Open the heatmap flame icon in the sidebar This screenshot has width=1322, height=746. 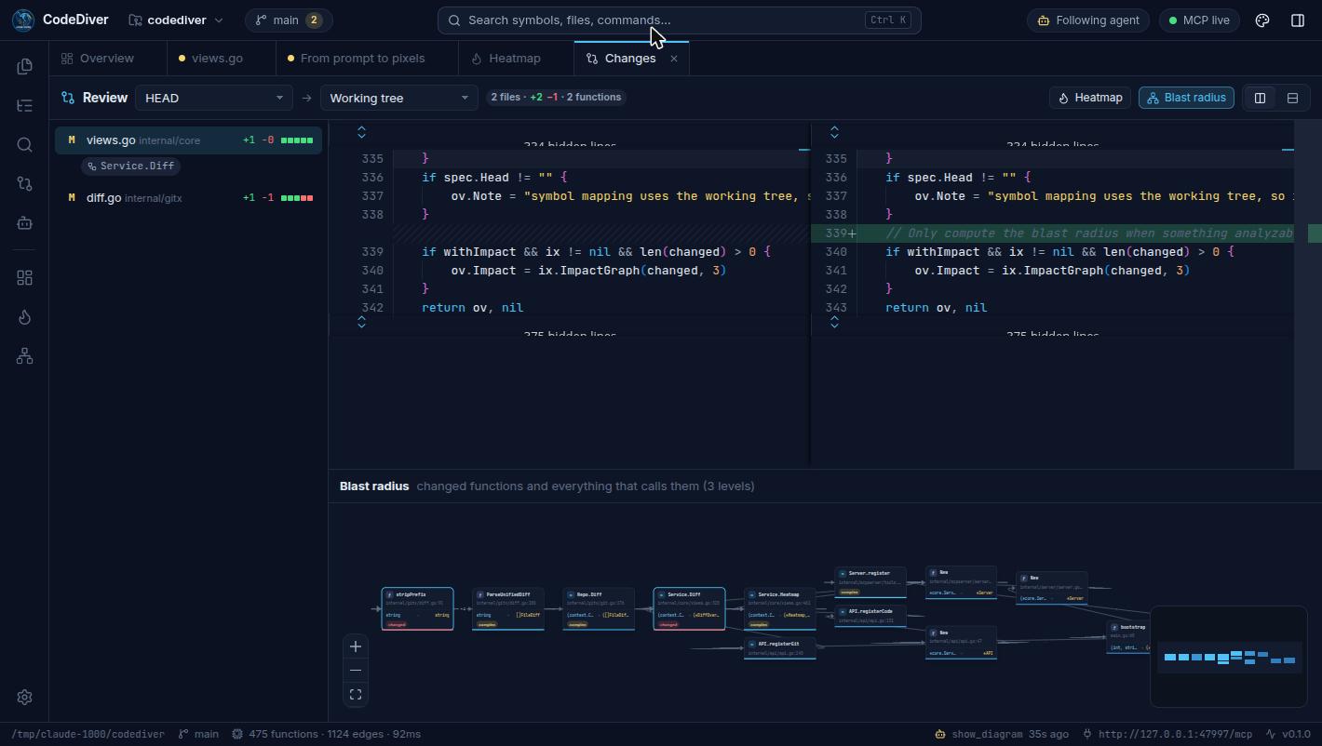tap(25, 317)
